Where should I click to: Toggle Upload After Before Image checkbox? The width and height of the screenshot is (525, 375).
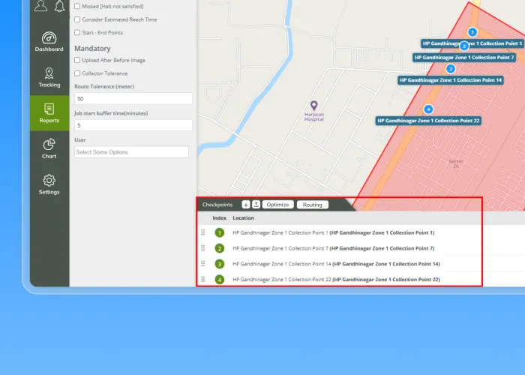pos(77,60)
